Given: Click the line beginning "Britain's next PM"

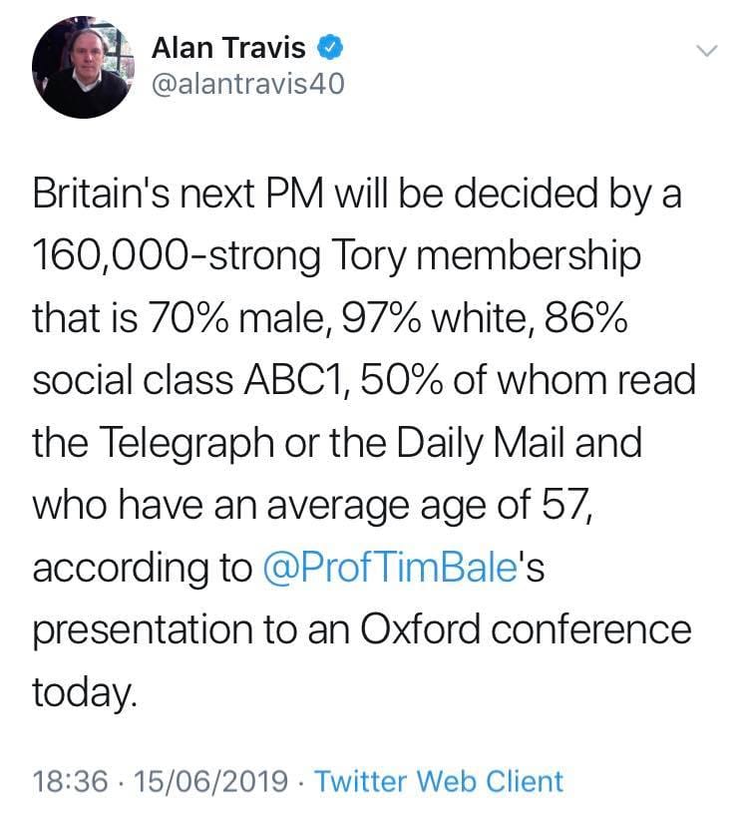Looking at the screenshot, I should 357,194.
